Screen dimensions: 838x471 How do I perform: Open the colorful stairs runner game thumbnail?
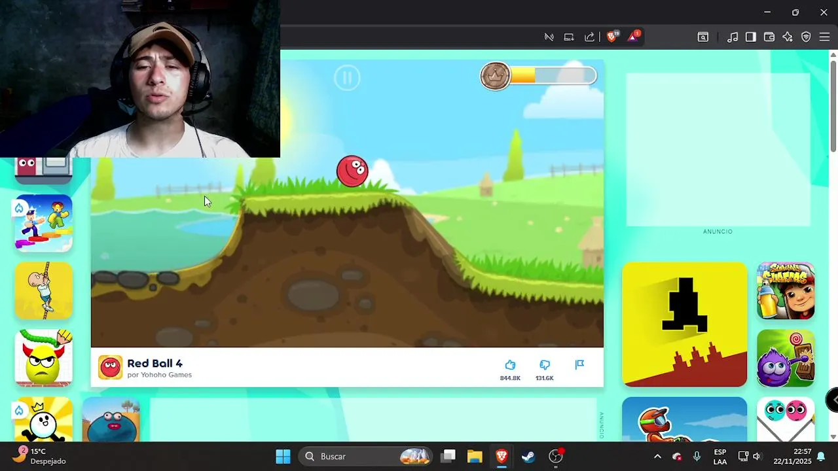(x=43, y=224)
